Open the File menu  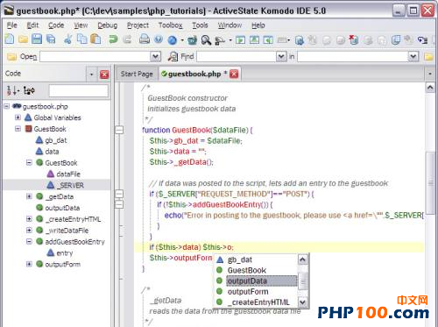pos(11,25)
